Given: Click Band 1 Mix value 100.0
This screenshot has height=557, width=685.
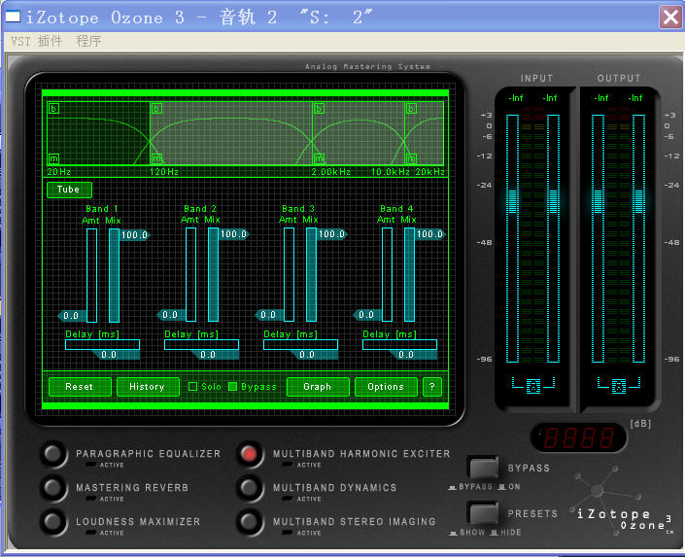Looking at the screenshot, I should [134, 235].
